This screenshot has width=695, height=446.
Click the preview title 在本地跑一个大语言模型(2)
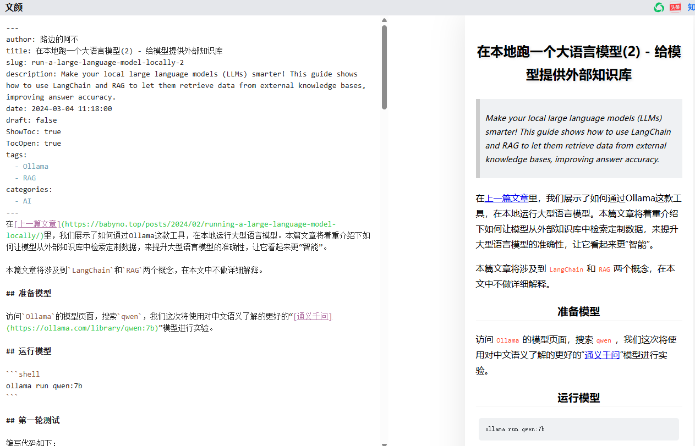579,63
